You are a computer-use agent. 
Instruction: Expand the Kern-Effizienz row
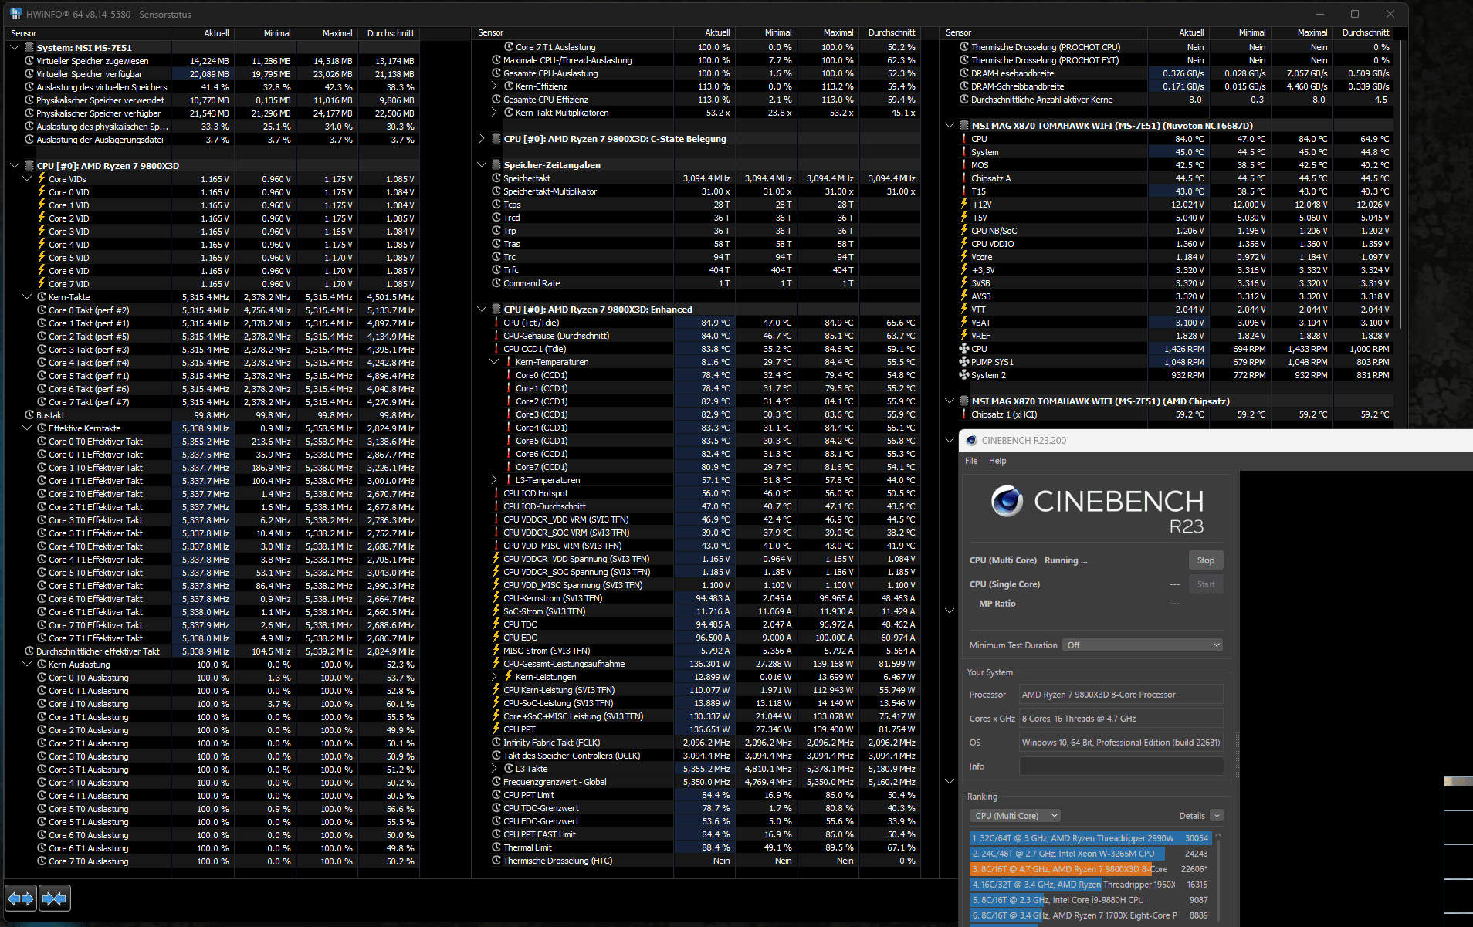(494, 86)
